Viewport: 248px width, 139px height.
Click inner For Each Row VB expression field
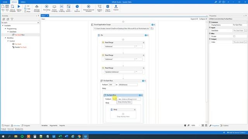[131, 99]
